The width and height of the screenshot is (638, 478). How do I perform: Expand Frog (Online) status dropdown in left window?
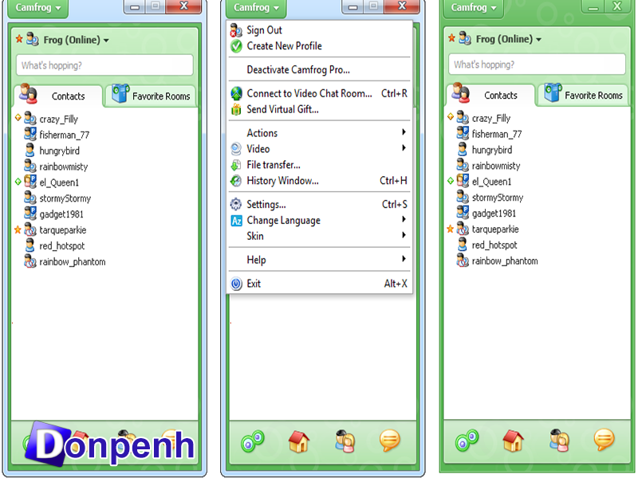pos(76,40)
